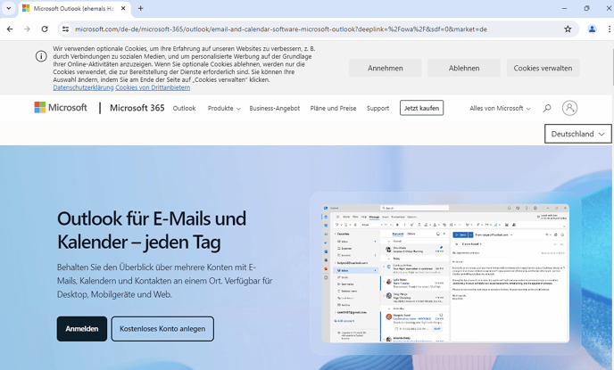The width and height of the screenshot is (614, 370).
Task: Open Chrome profile avatar icon
Action: pyautogui.click(x=591, y=29)
